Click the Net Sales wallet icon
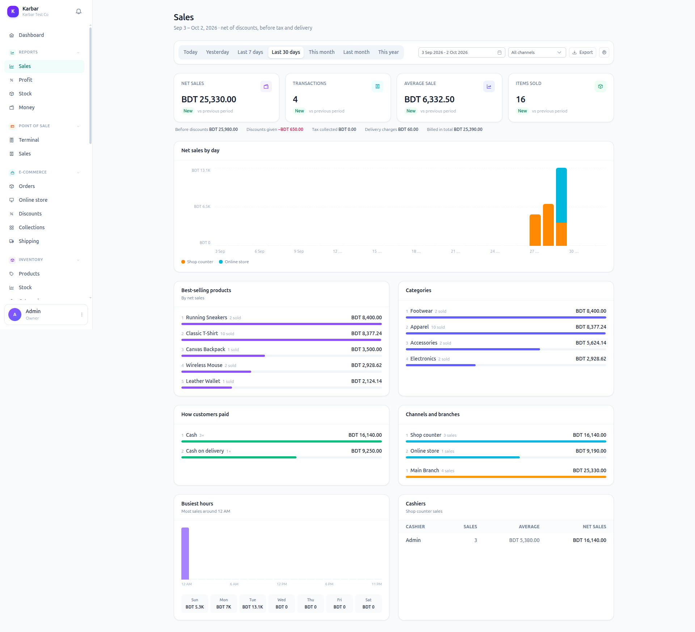Image resolution: width=695 pixels, height=632 pixels. pyautogui.click(x=266, y=86)
